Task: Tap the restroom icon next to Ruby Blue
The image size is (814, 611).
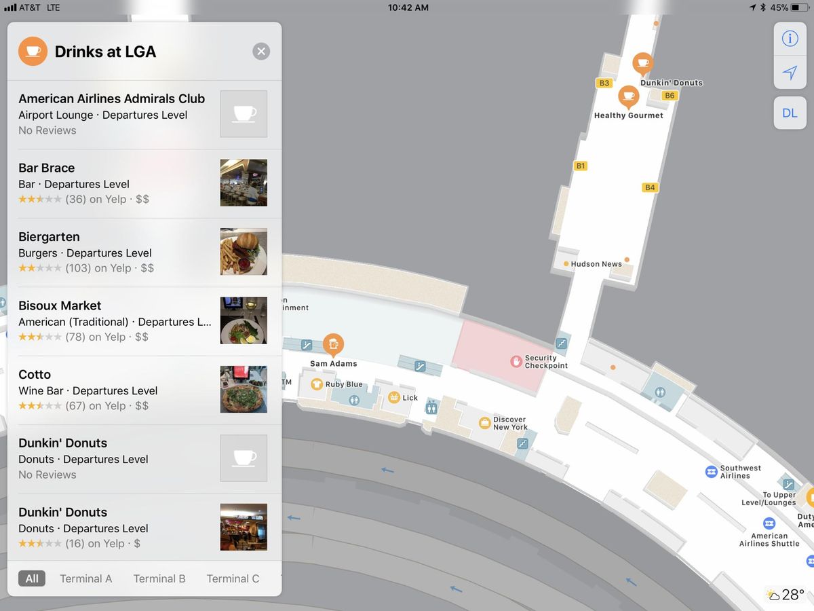Action: click(x=353, y=401)
